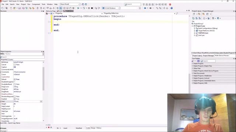Click the Object Inspector search field
The image size is (236, 132).
point(22,57)
